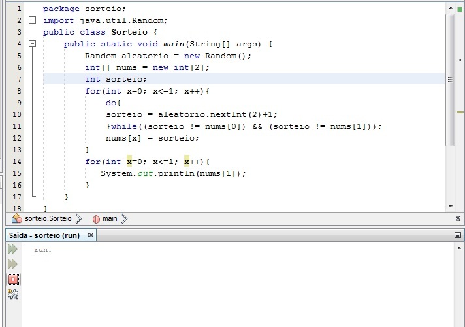This screenshot has width=465, height=327.
Task: Open chevron after main breadcrumb
Action: (x=124, y=219)
